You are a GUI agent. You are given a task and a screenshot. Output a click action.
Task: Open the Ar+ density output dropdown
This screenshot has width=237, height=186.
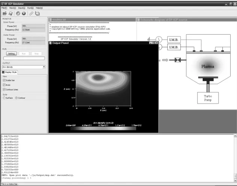click(x=44, y=67)
